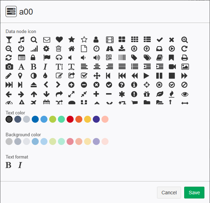Pick the flag icon

pyautogui.click(x=47, y=58)
